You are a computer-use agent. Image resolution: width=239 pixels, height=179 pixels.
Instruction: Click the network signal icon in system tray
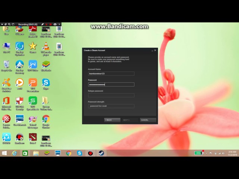[220, 153]
